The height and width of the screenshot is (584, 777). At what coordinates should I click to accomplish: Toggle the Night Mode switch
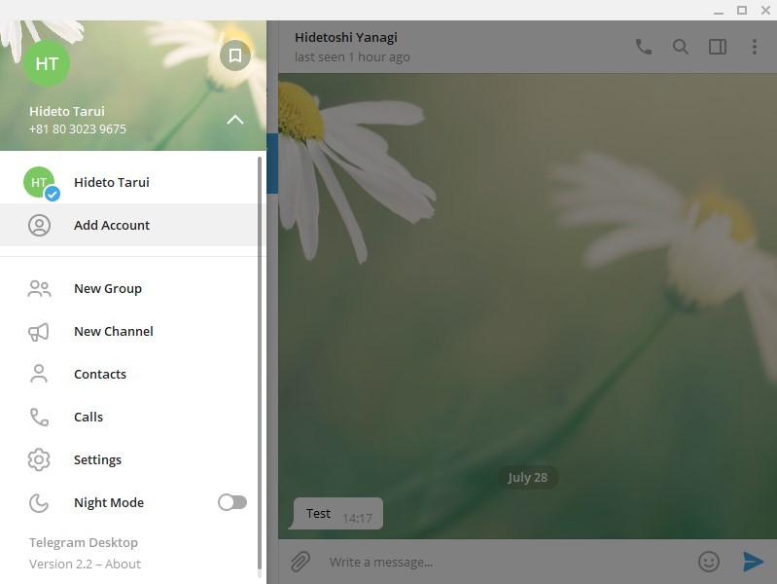coord(232,502)
